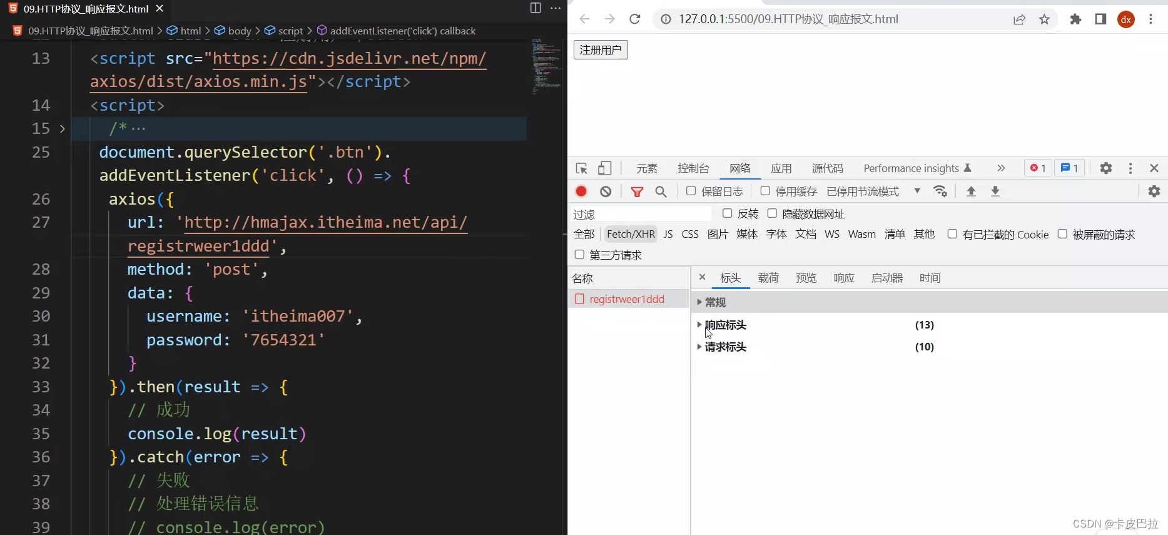Open the 预览 request detail tab
The height and width of the screenshot is (535, 1168).
(x=806, y=278)
